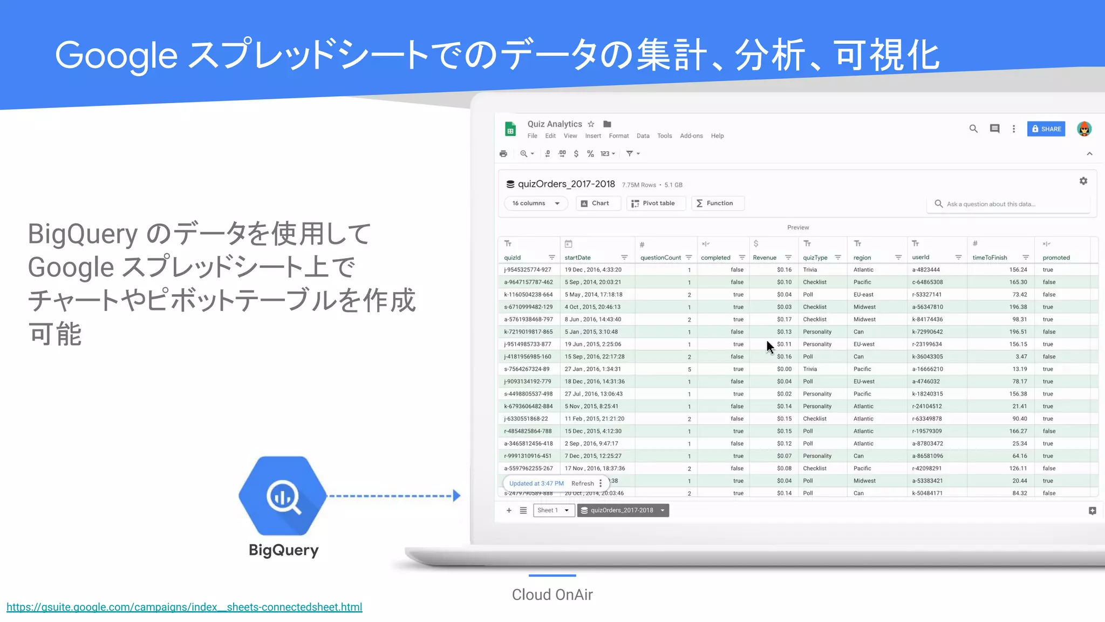Open the three-dot menu next to Refresh
The width and height of the screenshot is (1105, 622).
point(601,483)
